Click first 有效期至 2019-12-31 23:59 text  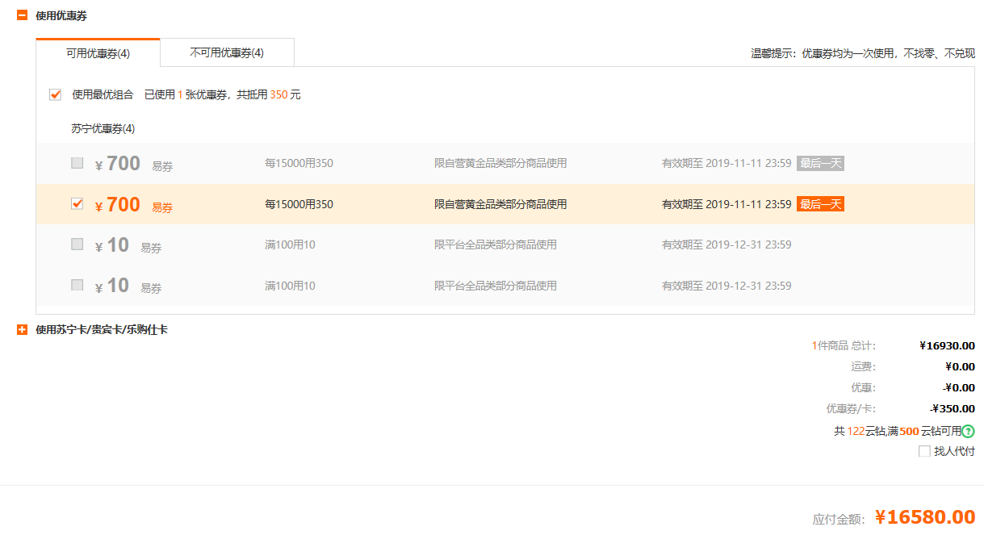pos(726,245)
